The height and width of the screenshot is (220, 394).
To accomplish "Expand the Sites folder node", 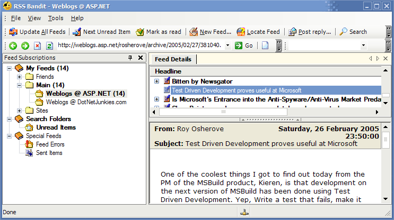I will [x=19, y=111].
